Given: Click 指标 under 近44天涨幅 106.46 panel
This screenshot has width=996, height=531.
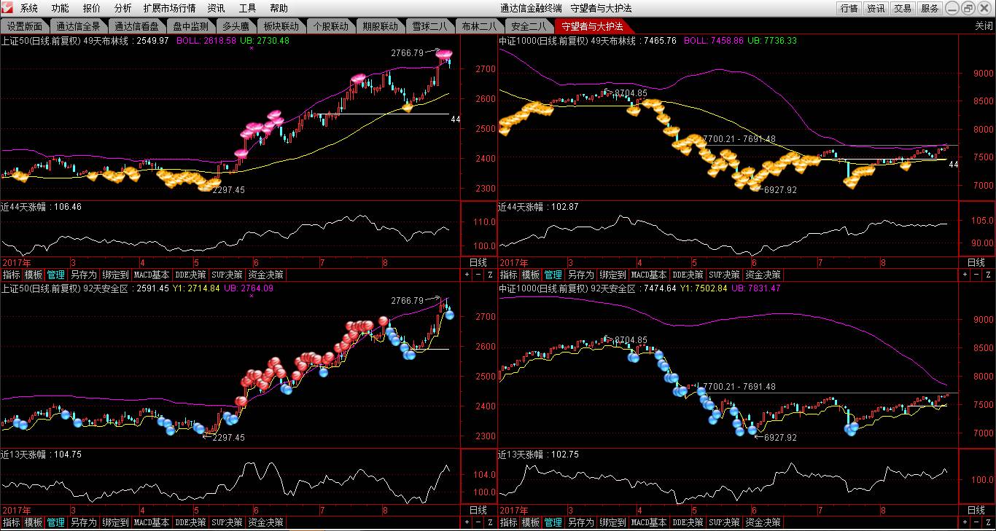Looking at the screenshot, I should [11, 275].
